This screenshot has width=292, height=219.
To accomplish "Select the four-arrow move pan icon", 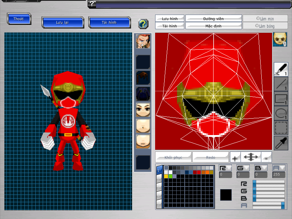I will pos(251,157).
